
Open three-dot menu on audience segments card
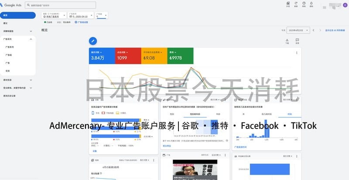(297, 156)
